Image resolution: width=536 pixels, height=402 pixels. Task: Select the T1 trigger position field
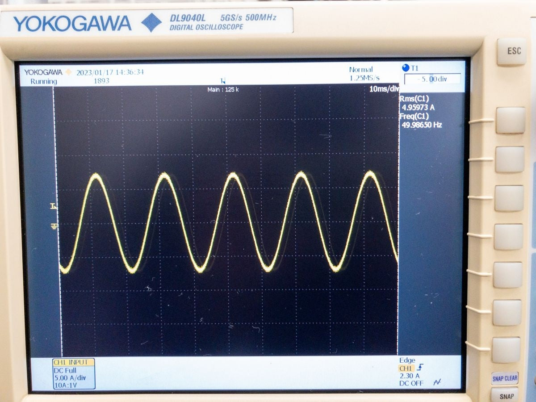(432, 79)
